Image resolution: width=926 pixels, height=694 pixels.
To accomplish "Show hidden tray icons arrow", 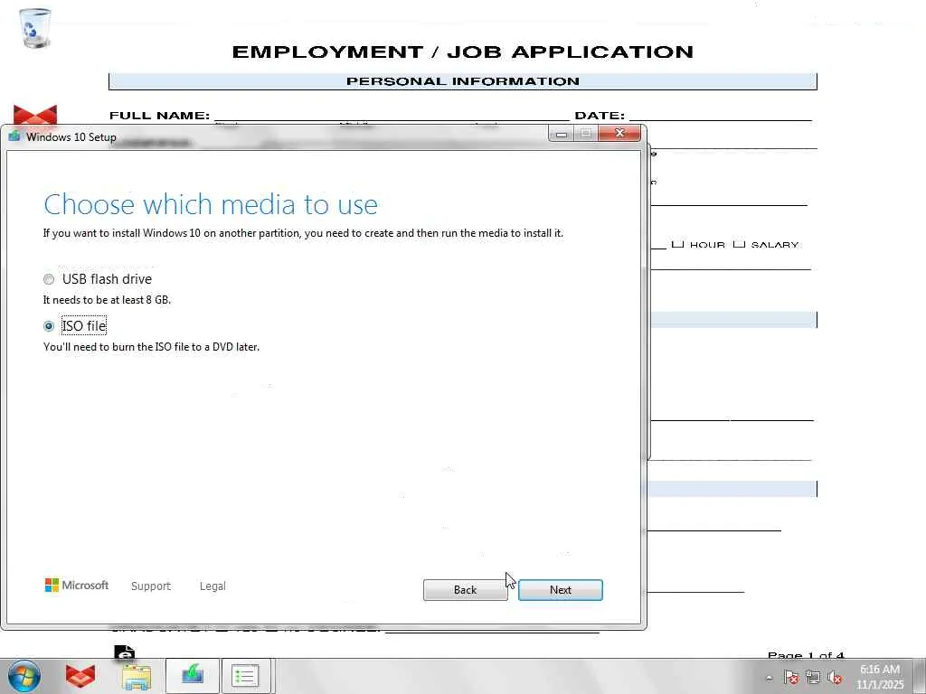I will [x=769, y=678].
